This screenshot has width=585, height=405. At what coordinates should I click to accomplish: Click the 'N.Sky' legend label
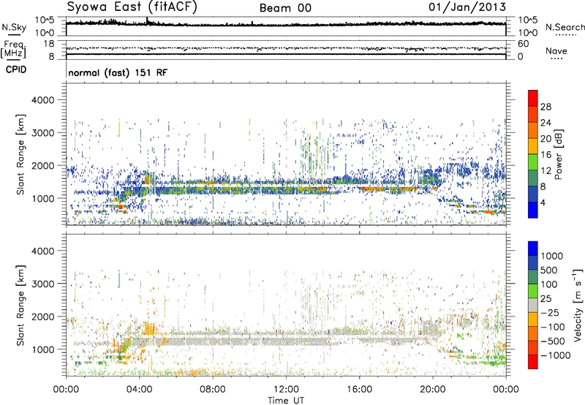14,28
